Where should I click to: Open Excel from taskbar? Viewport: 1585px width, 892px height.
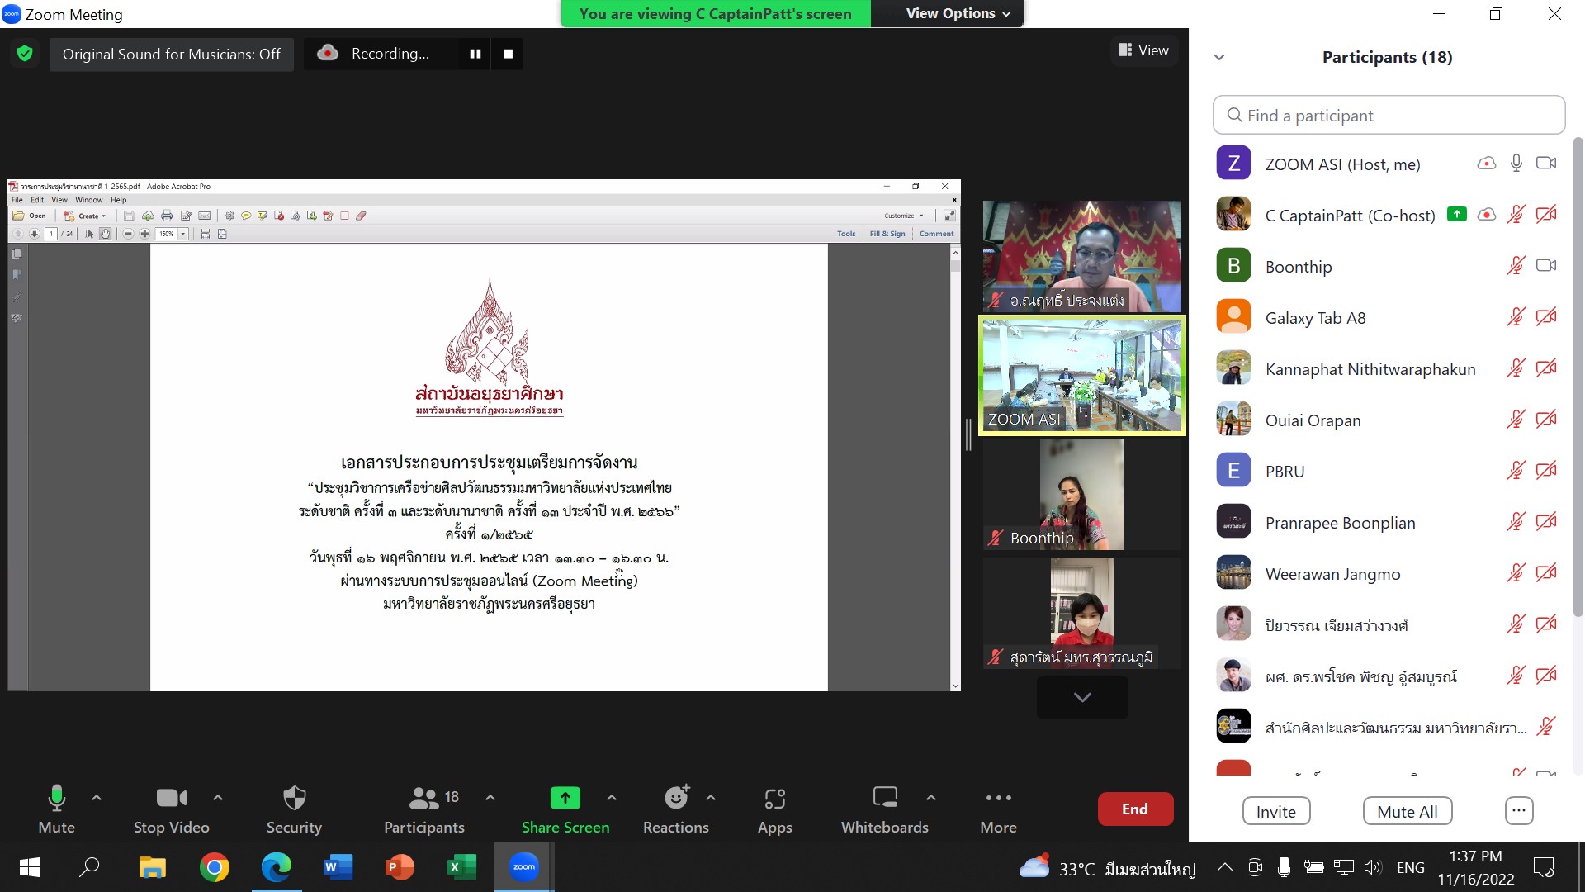click(x=461, y=867)
